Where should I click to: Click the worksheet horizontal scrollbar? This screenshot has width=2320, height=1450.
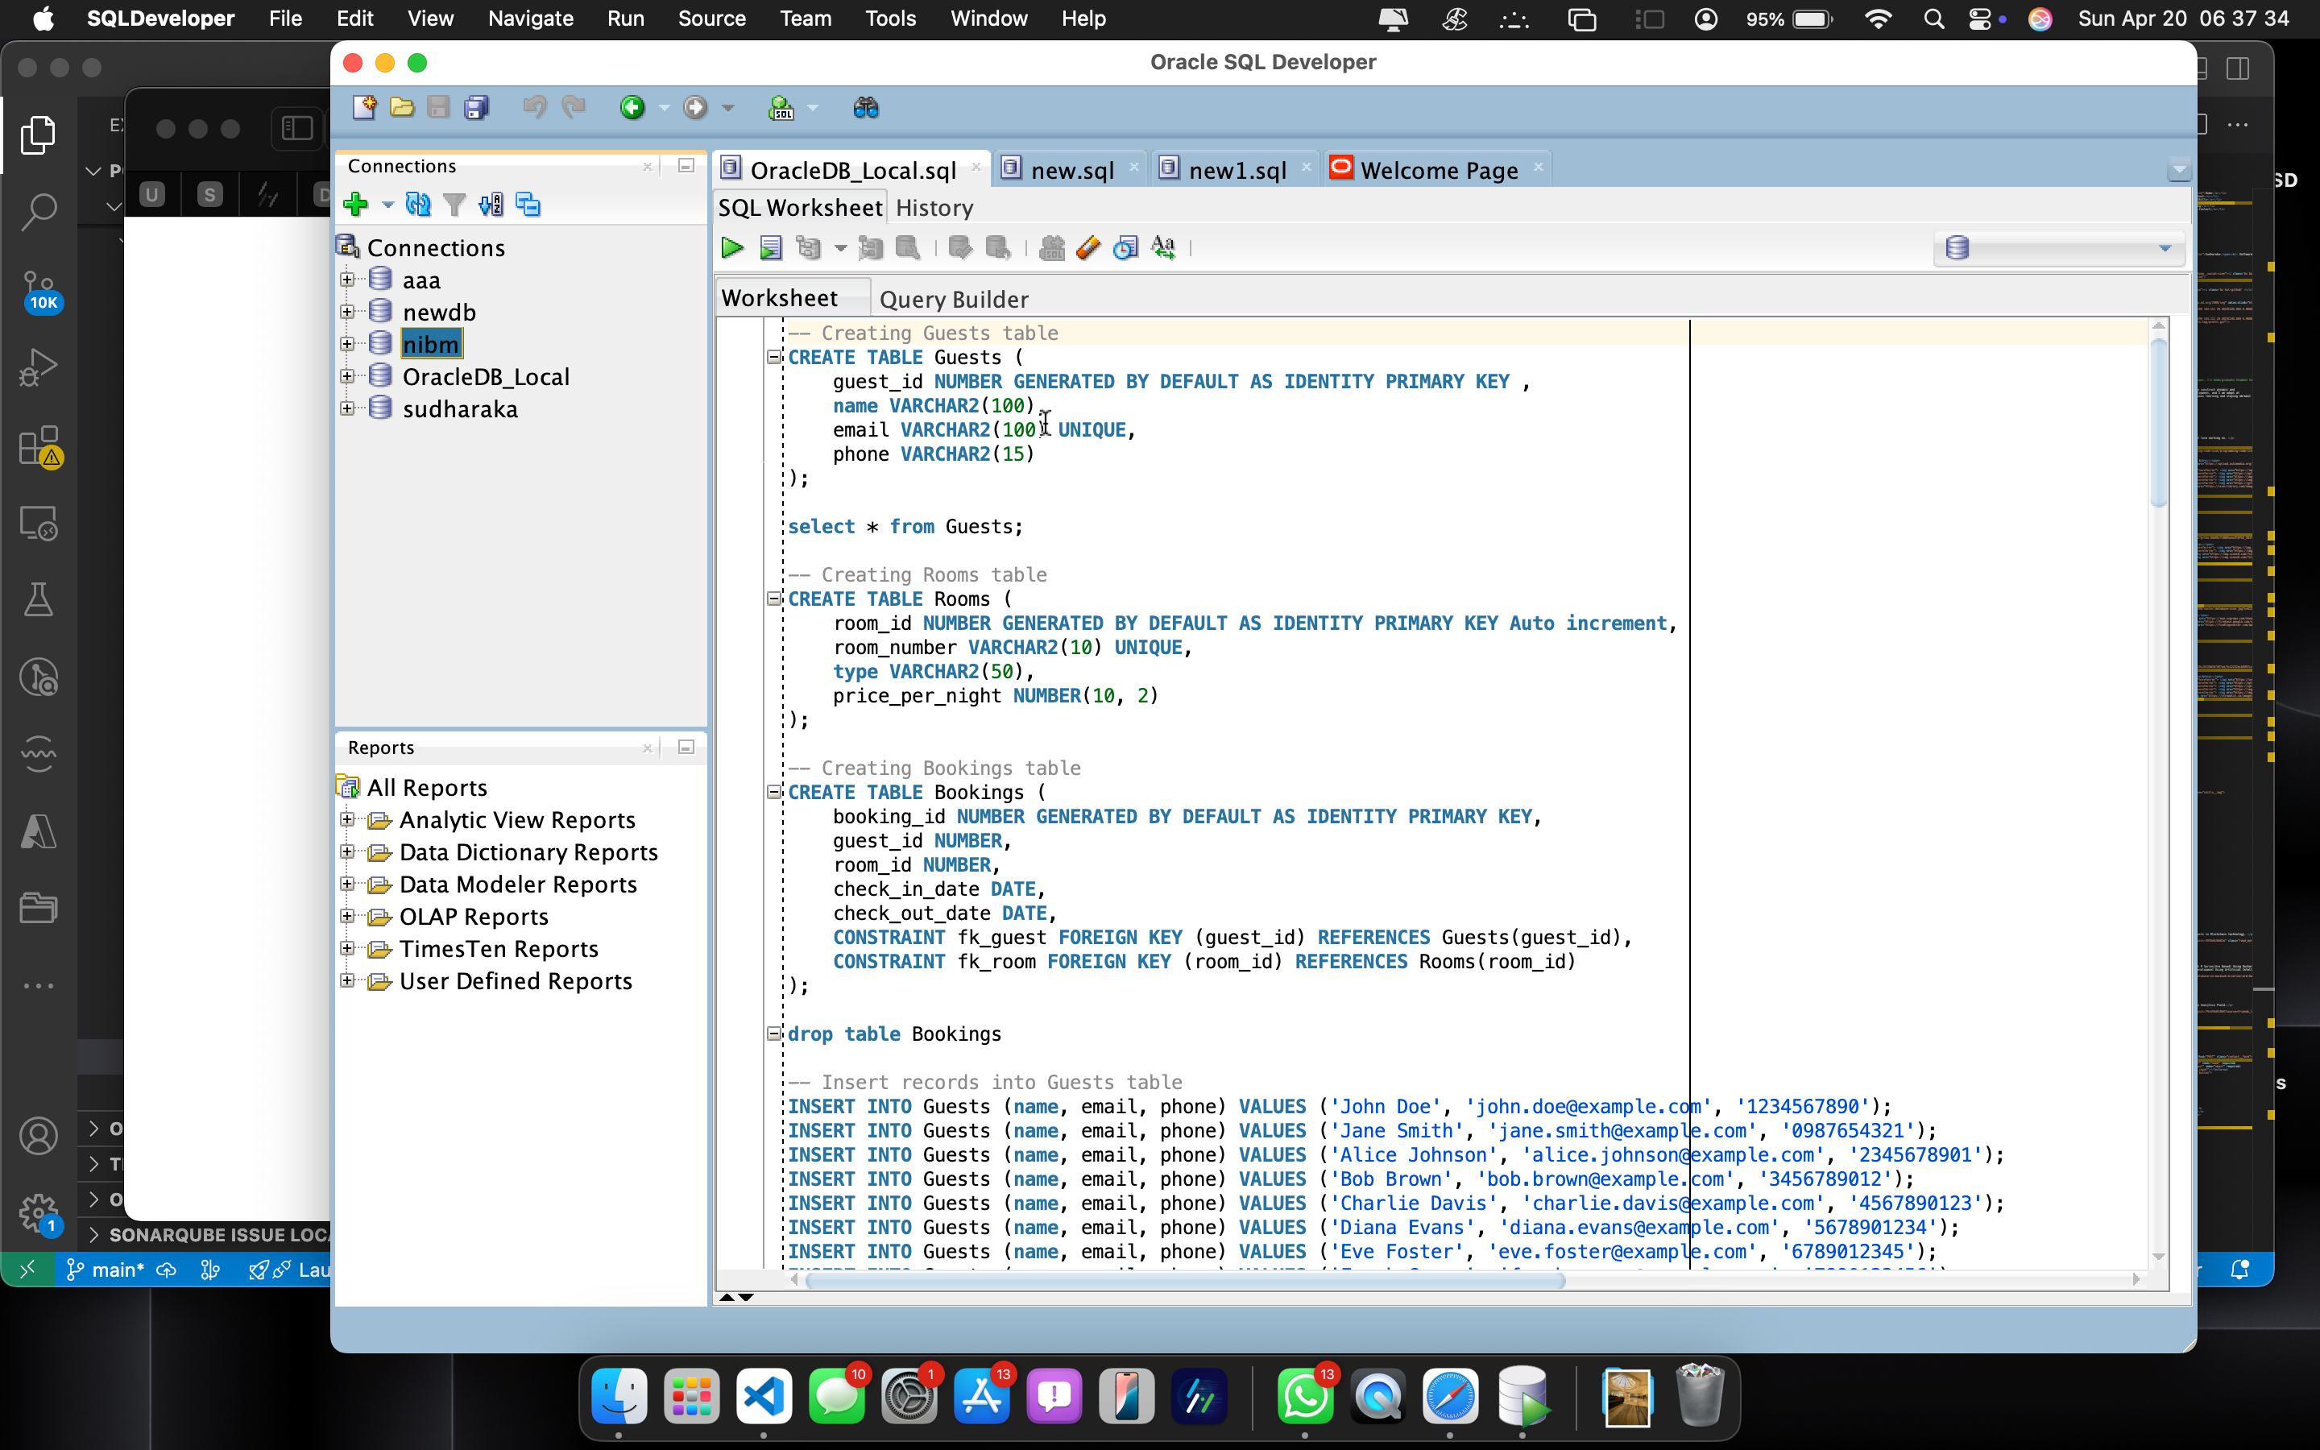(x=1184, y=1279)
